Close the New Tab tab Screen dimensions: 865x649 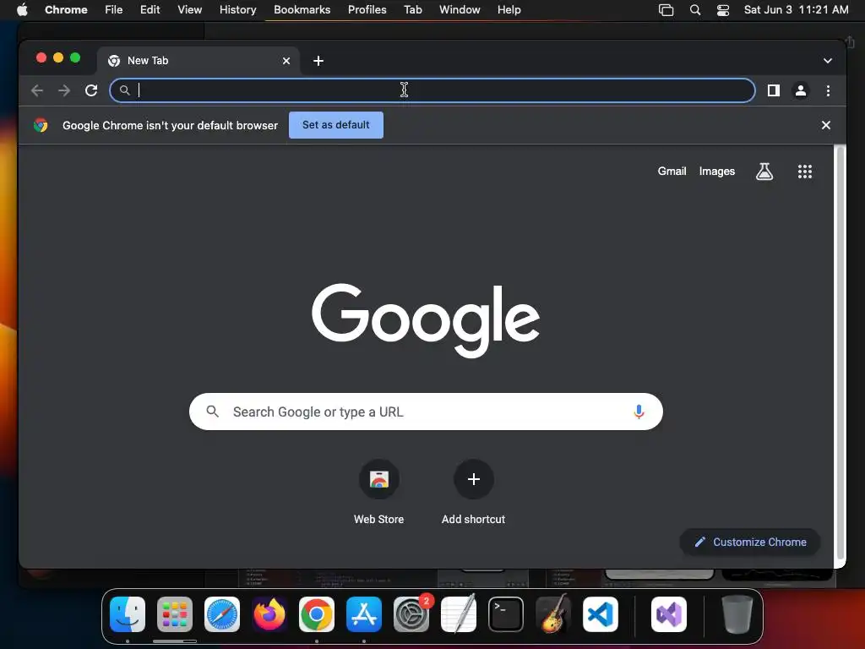pos(286,61)
